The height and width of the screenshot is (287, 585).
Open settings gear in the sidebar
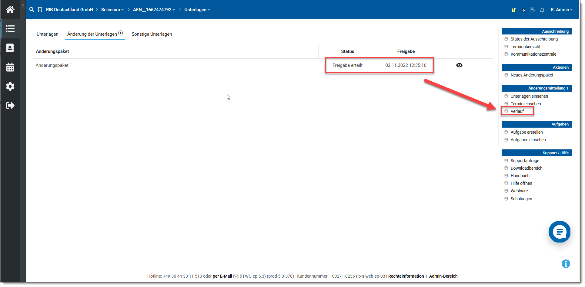10,86
